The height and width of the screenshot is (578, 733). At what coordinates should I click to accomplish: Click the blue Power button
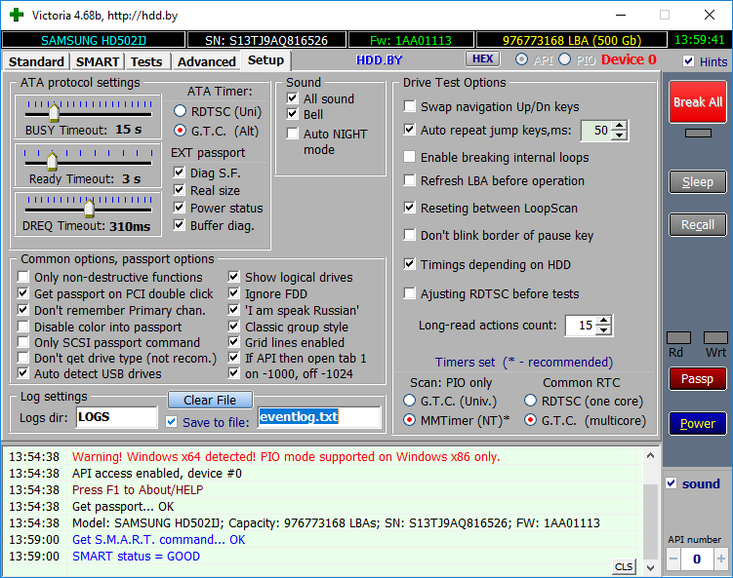(x=698, y=423)
